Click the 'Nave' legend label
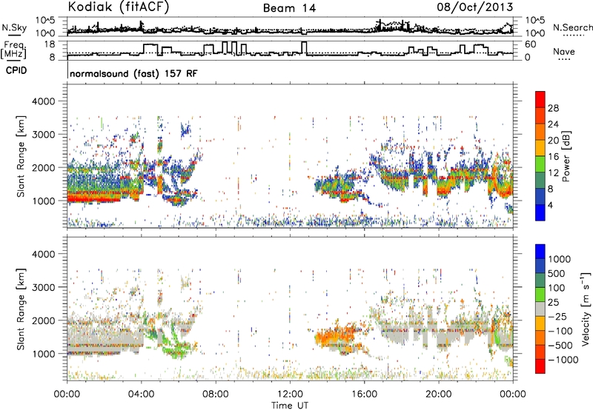Image resolution: width=593 pixels, height=410 pixels. (x=564, y=51)
